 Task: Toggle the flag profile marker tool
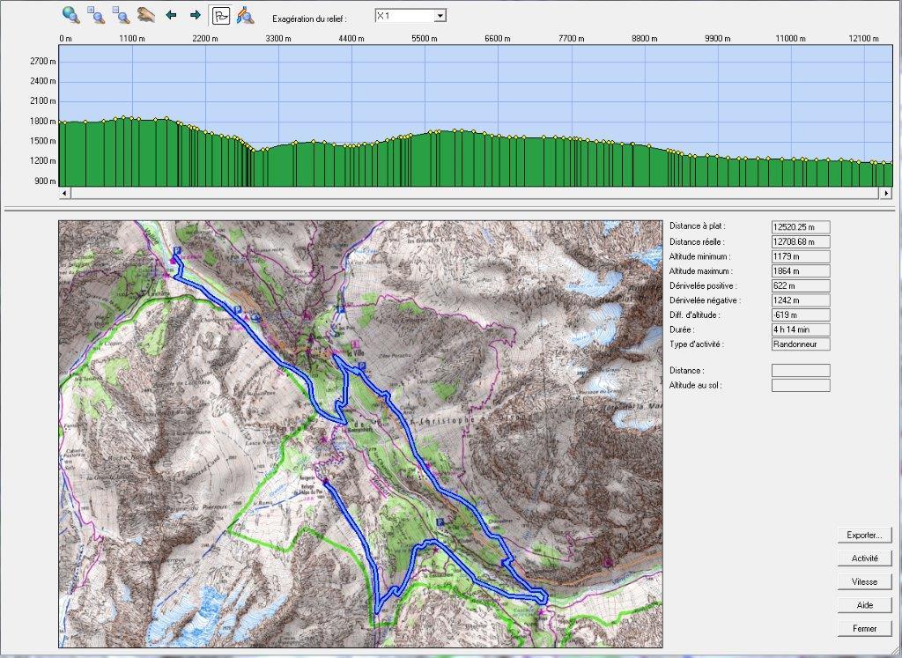(x=220, y=15)
